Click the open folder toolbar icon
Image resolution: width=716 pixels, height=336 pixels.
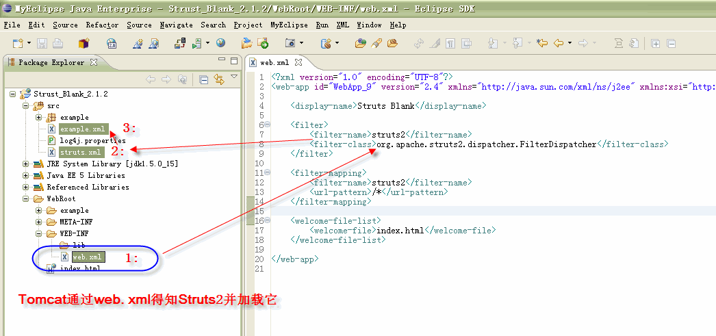247,43
